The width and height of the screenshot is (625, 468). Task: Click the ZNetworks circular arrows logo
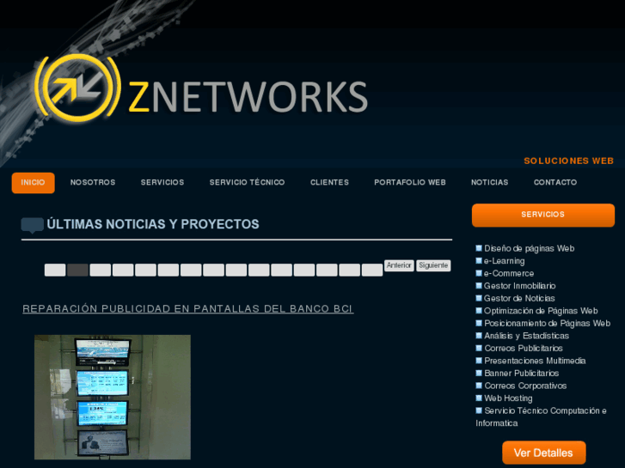point(77,88)
